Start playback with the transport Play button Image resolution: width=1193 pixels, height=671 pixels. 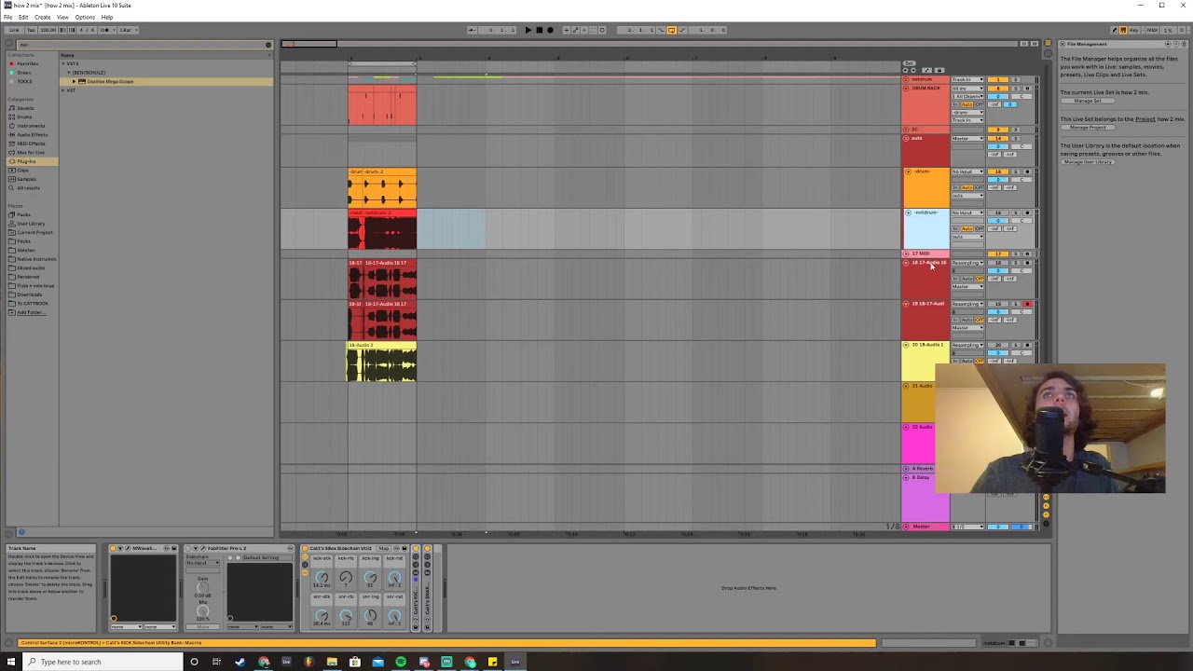tap(528, 30)
